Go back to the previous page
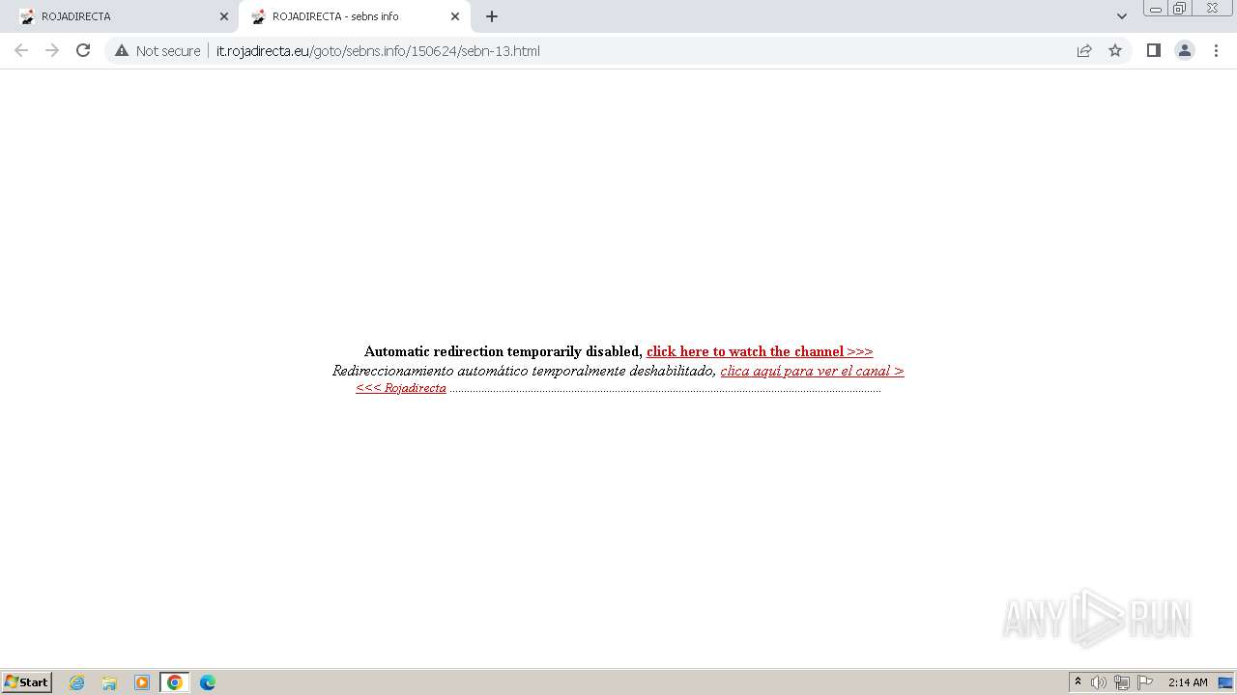Screen dimensions: 1237x695 point(21,50)
